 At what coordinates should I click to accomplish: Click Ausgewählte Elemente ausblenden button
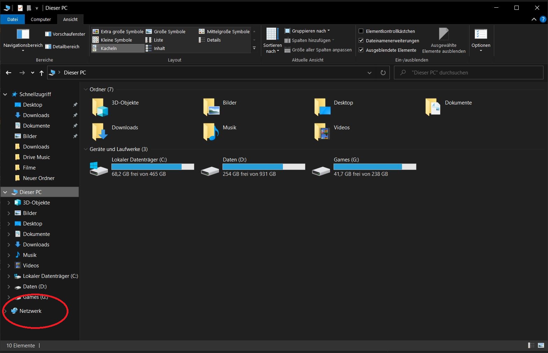pos(444,41)
